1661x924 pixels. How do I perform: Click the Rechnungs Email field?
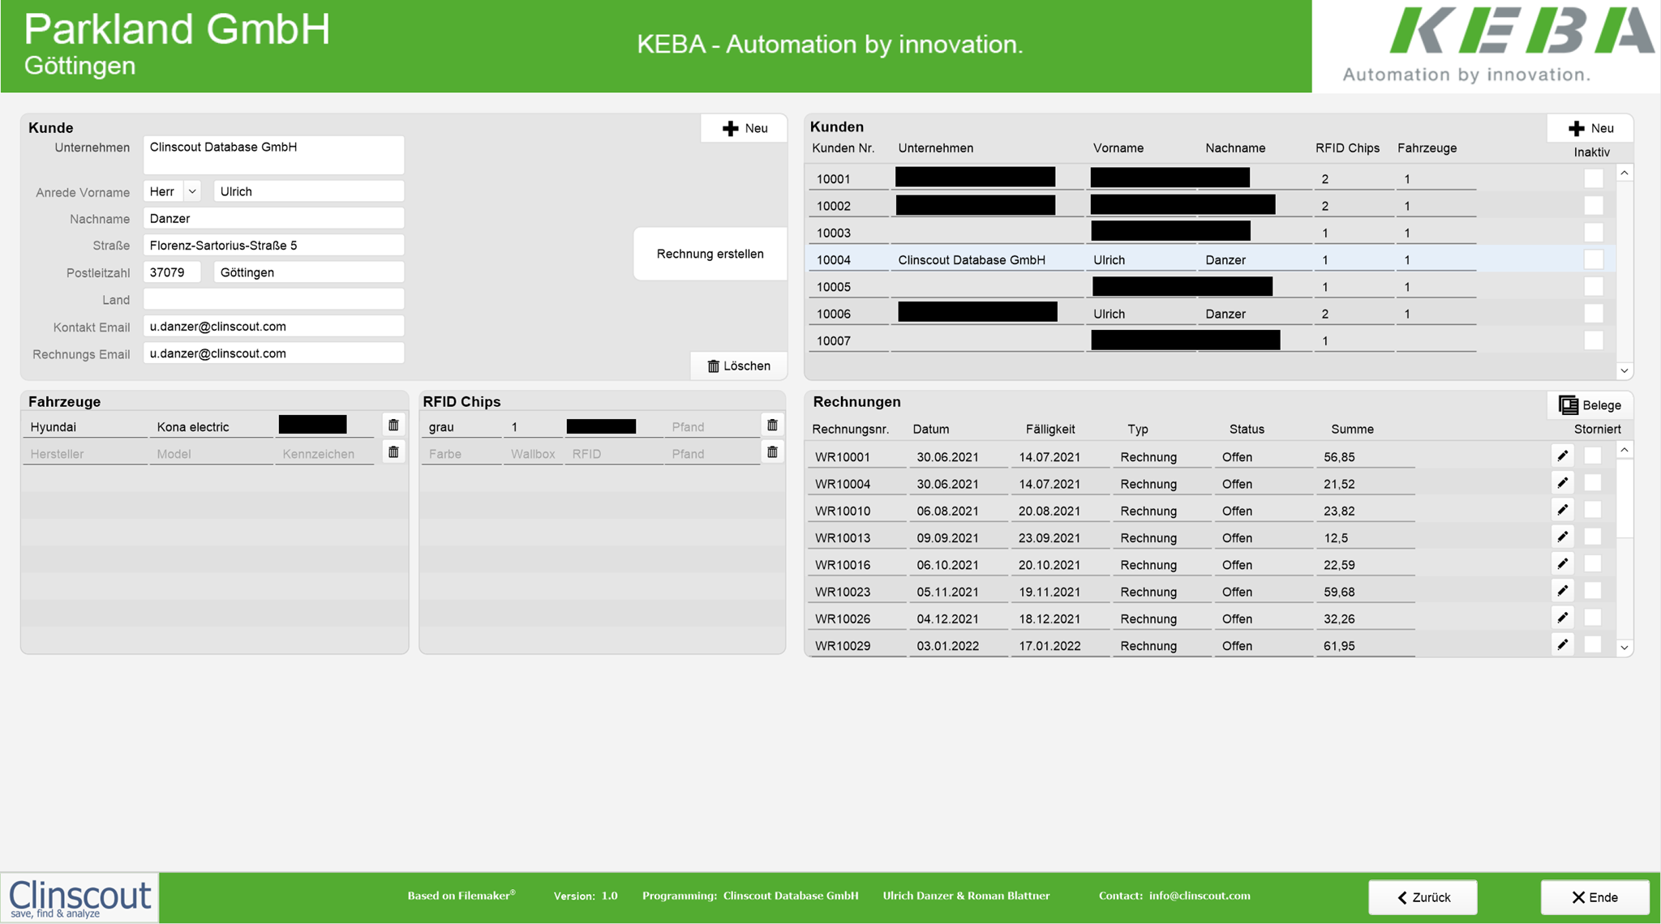point(273,353)
